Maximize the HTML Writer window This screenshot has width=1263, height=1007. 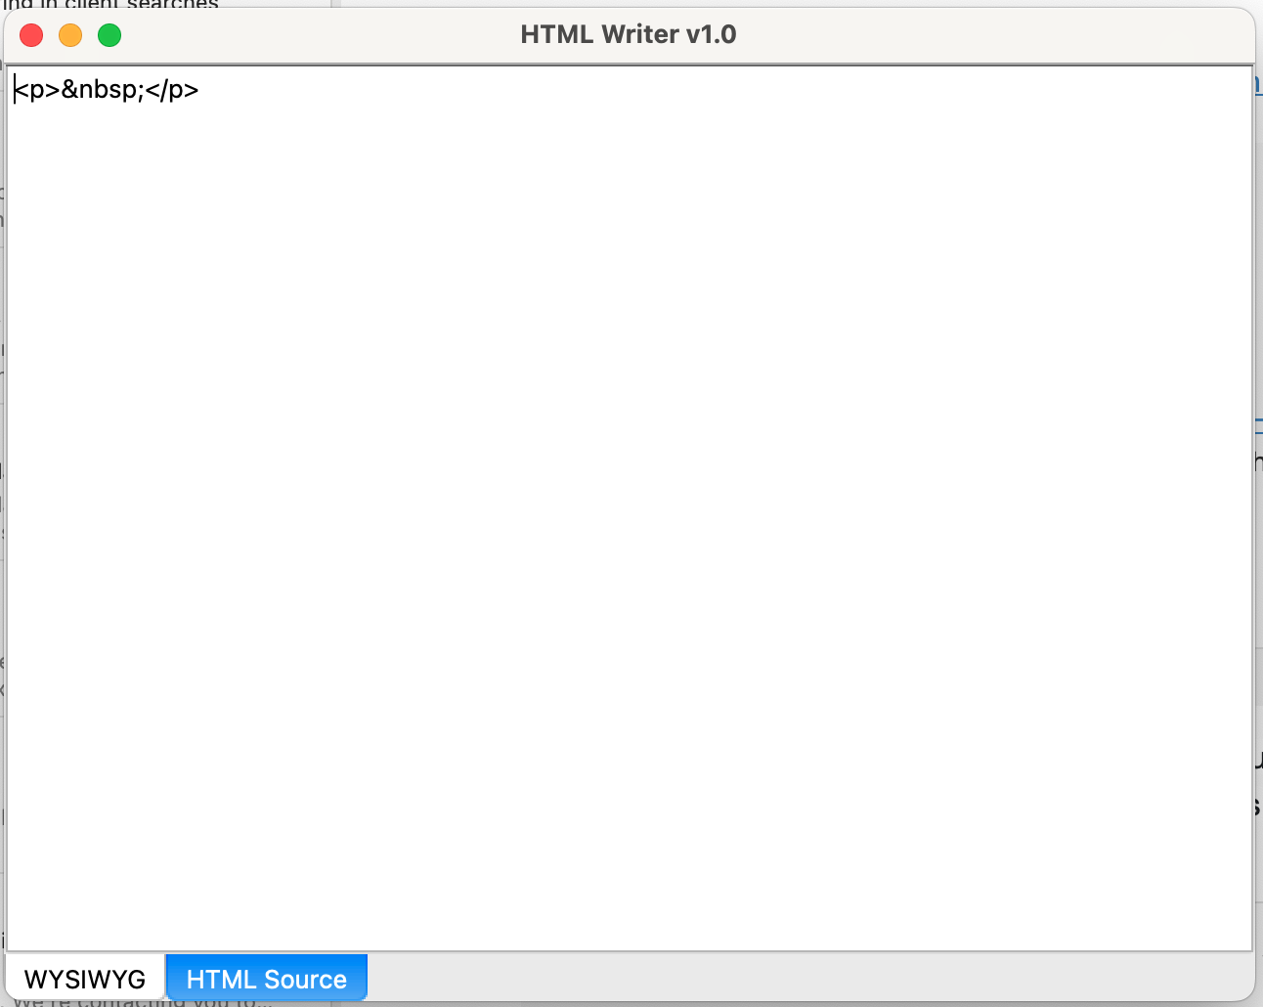click(109, 35)
